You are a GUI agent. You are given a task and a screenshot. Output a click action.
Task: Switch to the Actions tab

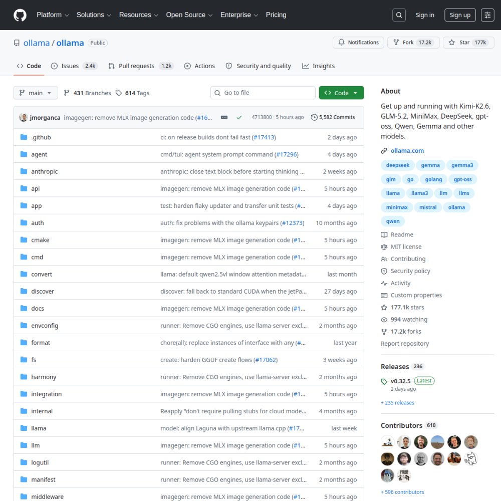[199, 66]
